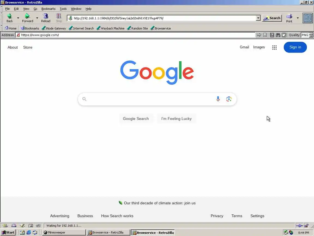Switch to Minesweeper in the taskbar

64,232
